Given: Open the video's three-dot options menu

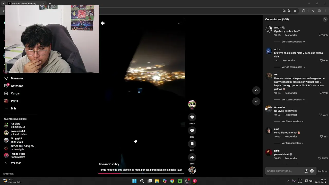Looking at the screenshot, I should [x=180, y=23].
